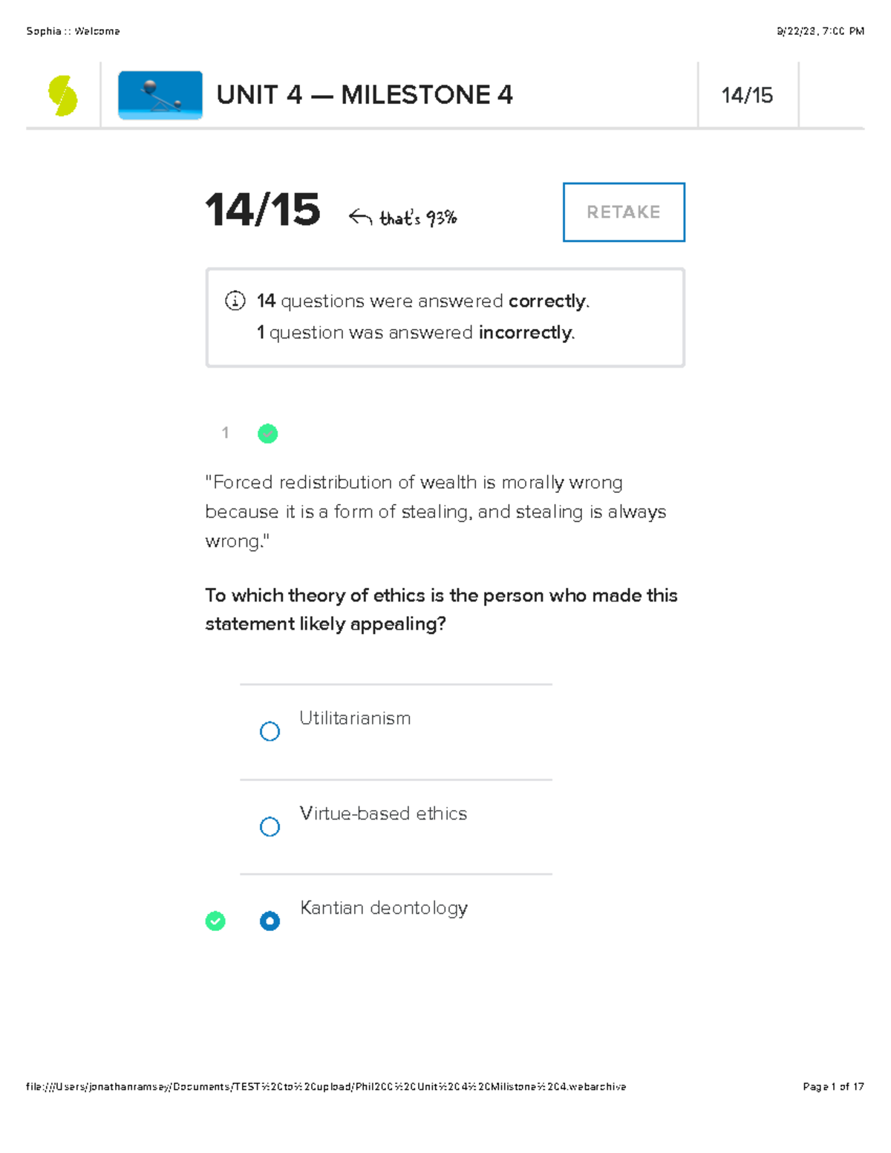Click the quoted wealth redistribution statement text
Image resolution: width=891 pixels, height=1153 pixels.
(x=435, y=512)
